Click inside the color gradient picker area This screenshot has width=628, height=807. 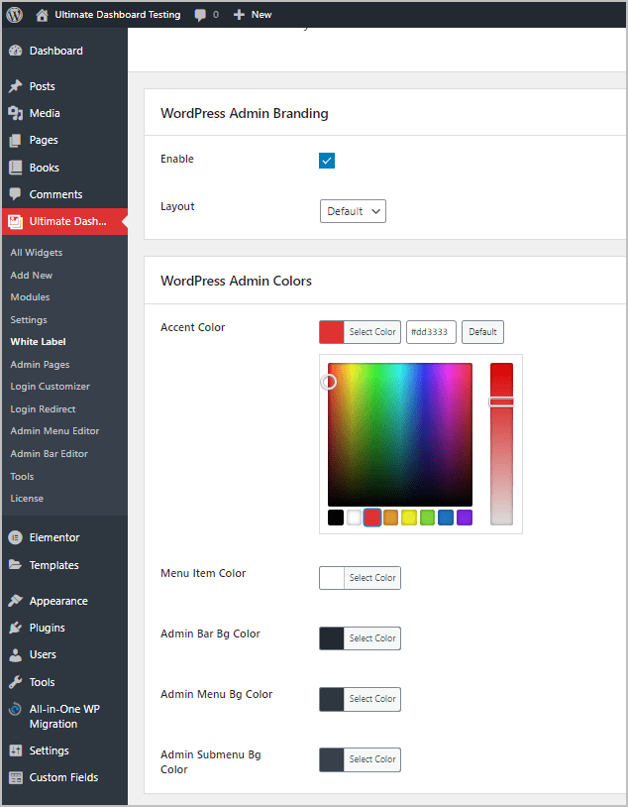coord(400,434)
